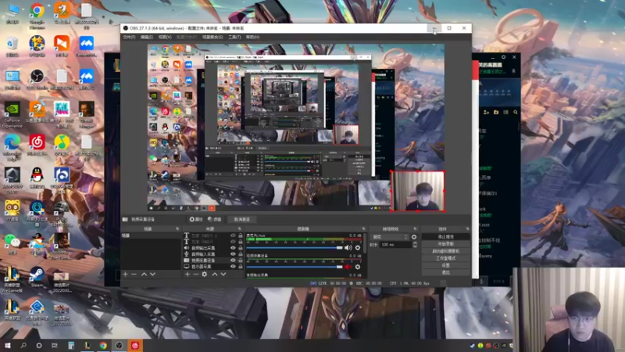This screenshot has height=352, width=625.
Task: Toggle visibility of first text source
Action: pos(233,235)
